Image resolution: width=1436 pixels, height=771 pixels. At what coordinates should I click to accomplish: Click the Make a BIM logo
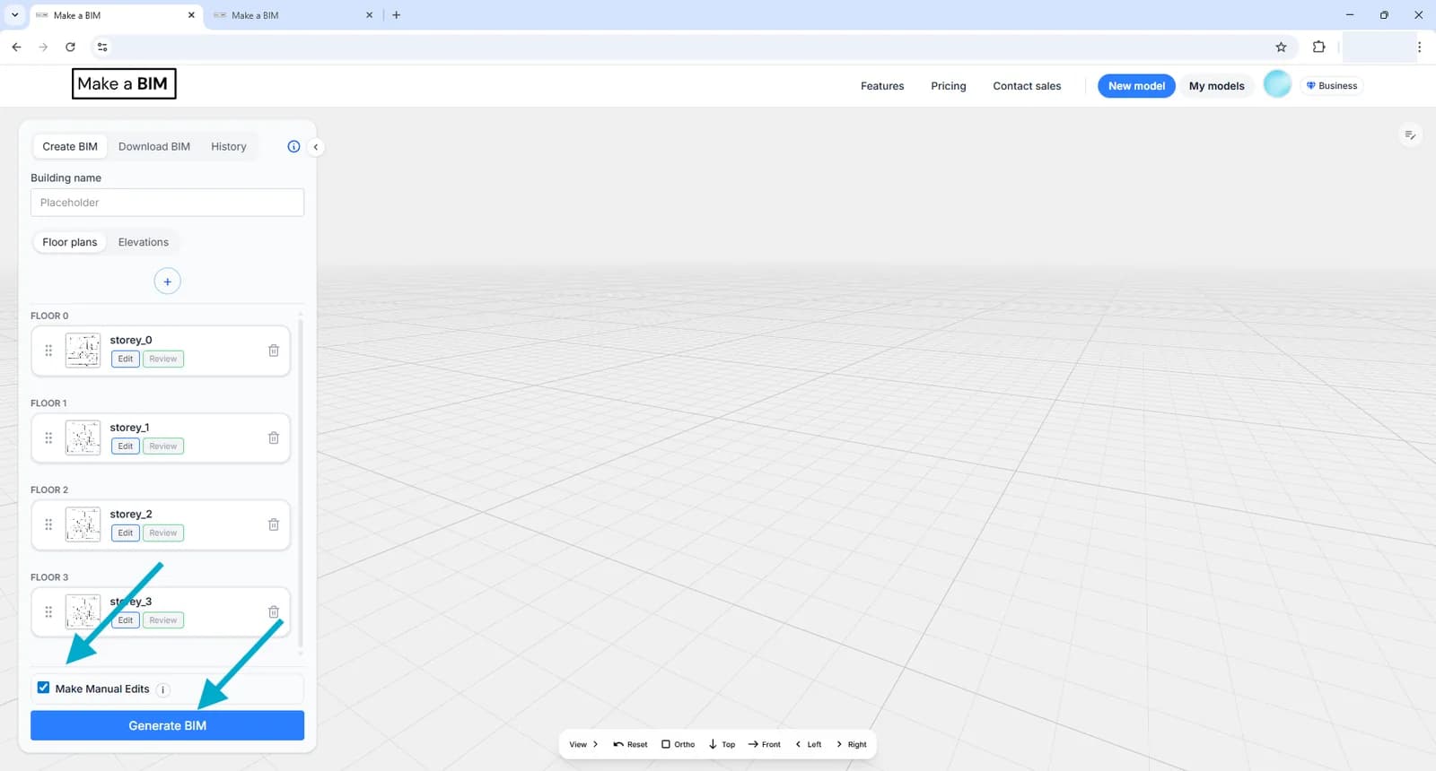(124, 83)
